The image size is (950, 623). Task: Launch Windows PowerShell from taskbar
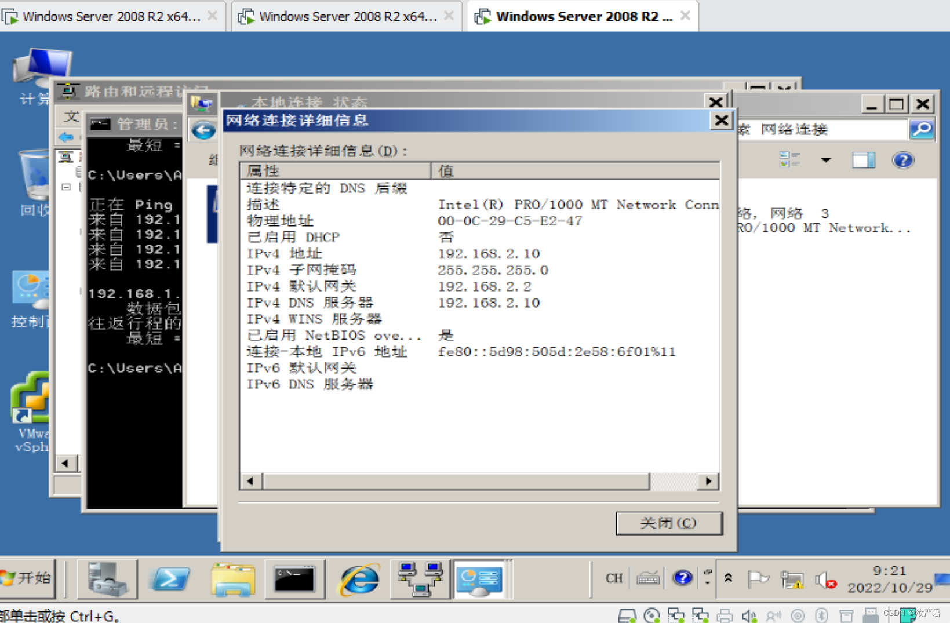[x=169, y=579]
